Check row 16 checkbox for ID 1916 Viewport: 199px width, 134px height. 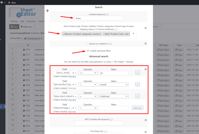click(19, 126)
